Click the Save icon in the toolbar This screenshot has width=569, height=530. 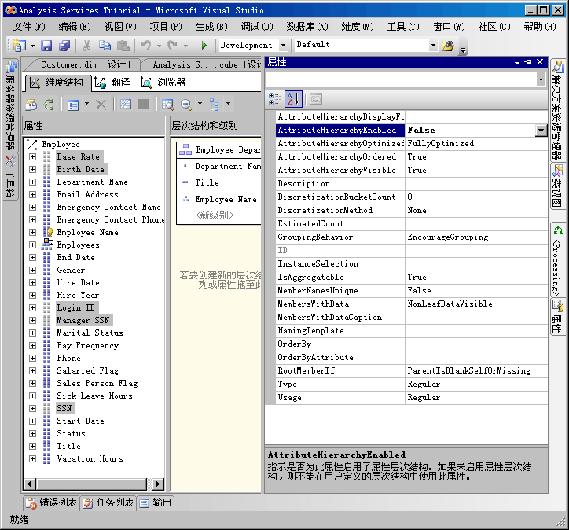46,46
